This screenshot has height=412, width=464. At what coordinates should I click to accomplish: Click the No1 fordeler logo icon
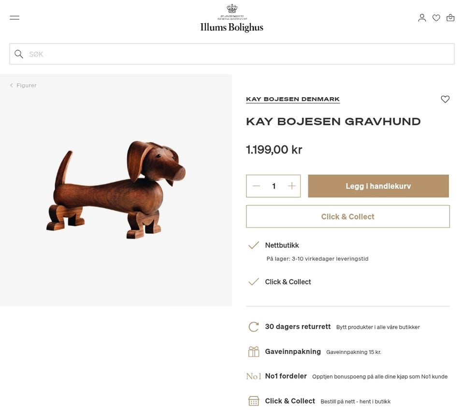[x=253, y=376]
